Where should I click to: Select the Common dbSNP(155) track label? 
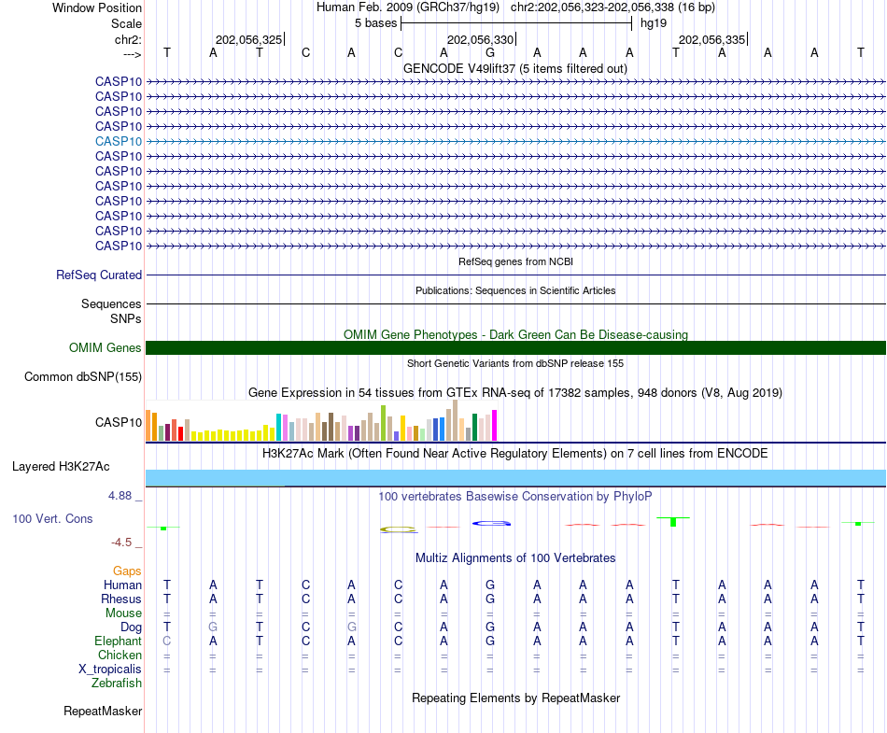pos(83,376)
